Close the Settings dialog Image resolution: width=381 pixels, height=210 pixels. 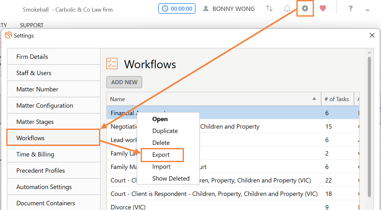pos(372,35)
